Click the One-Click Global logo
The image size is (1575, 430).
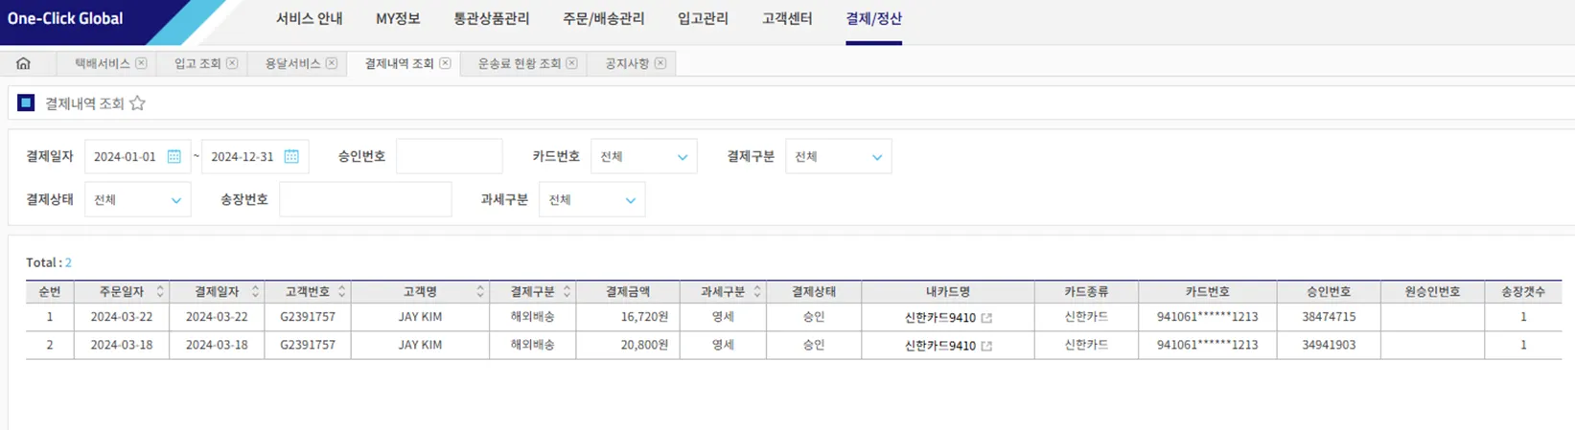click(x=65, y=18)
